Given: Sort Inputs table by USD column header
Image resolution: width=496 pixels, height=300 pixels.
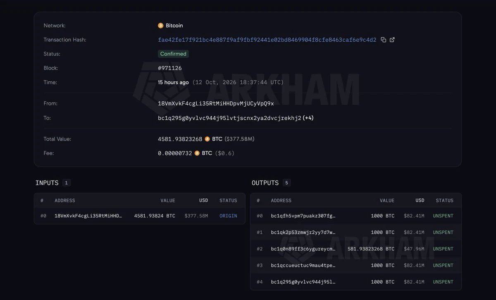Looking at the screenshot, I should pos(203,200).
